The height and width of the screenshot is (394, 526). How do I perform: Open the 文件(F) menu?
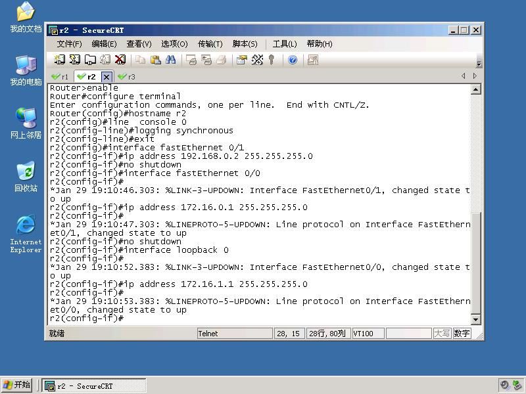tap(69, 44)
